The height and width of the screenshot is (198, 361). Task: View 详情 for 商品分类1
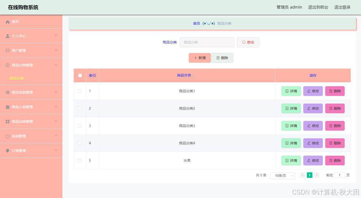[x=291, y=91]
